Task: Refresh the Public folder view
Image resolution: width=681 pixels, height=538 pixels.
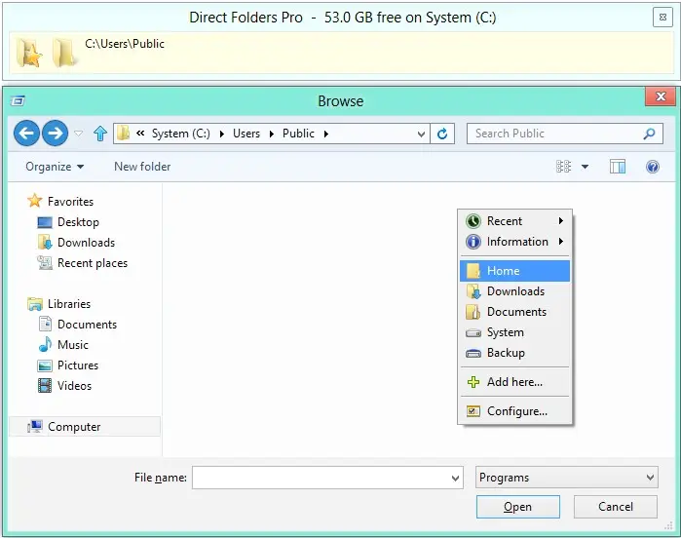Action: pos(442,134)
